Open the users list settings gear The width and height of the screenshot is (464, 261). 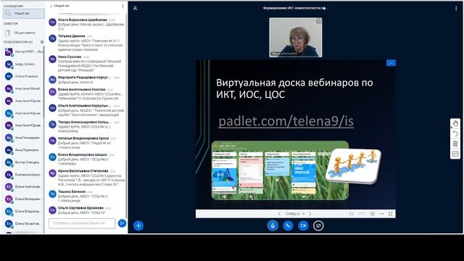pos(42,42)
